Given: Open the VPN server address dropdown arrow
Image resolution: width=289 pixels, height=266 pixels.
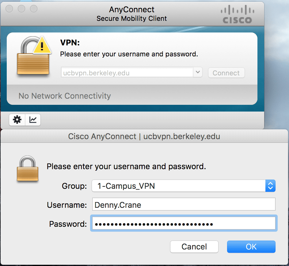Looking at the screenshot, I should point(198,72).
